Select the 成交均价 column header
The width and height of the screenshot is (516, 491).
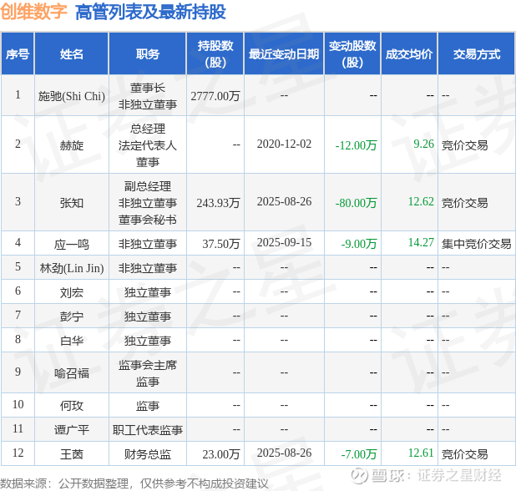coord(409,54)
